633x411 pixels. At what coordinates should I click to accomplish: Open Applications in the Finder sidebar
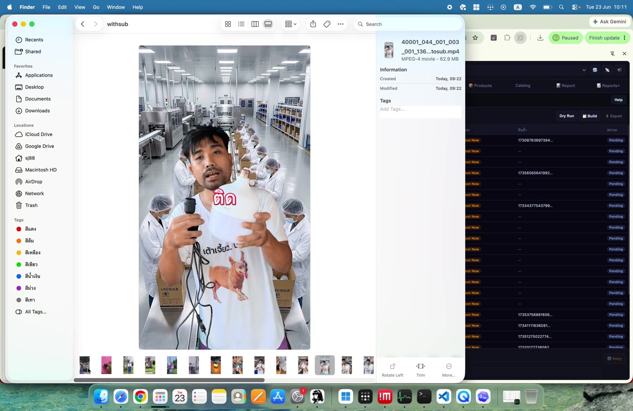[x=39, y=75]
